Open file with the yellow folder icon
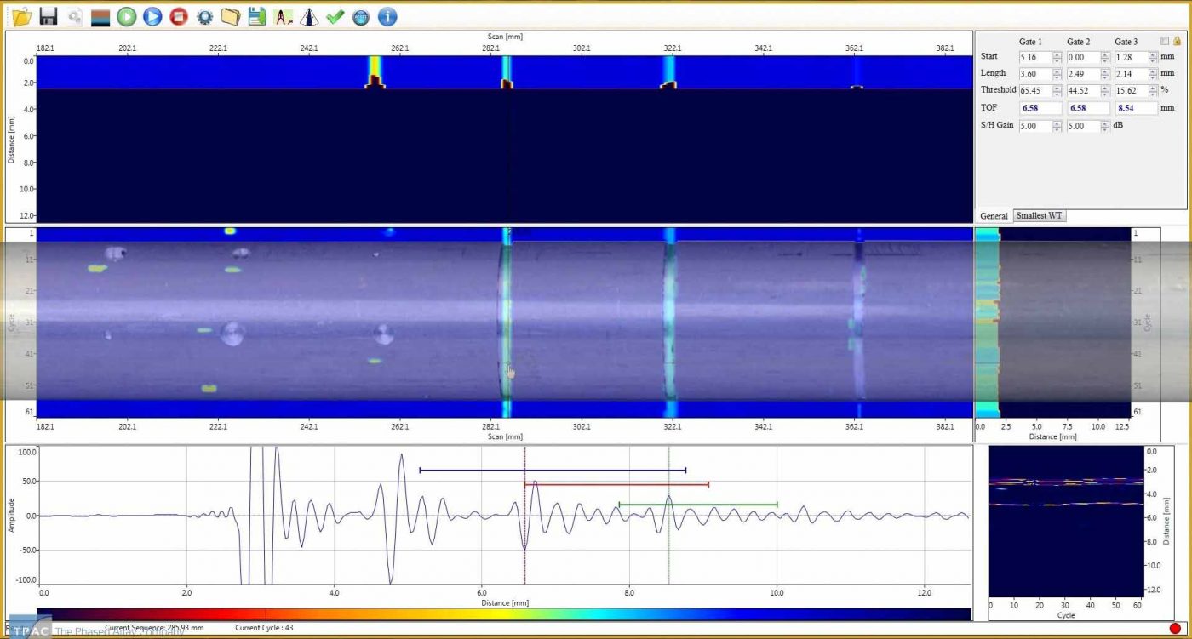The image size is (1192, 639). [22, 16]
